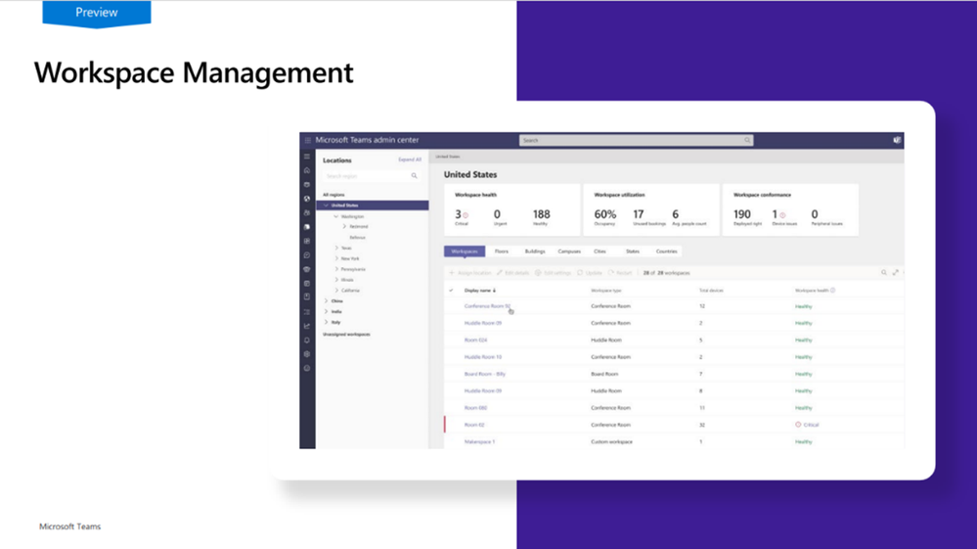Expand the India region

(326, 311)
